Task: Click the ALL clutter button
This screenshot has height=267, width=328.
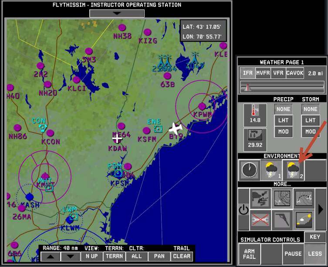Action: [x=137, y=257]
